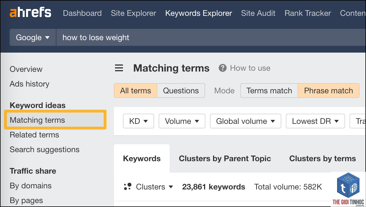Open the hamburger menu beside Matching terms
This screenshot has height=207, width=366.
pyautogui.click(x=119, y=68)
